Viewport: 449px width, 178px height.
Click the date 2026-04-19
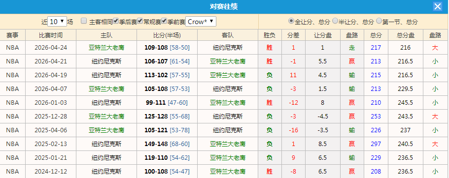pyautogui.click(x=51, y=75)
